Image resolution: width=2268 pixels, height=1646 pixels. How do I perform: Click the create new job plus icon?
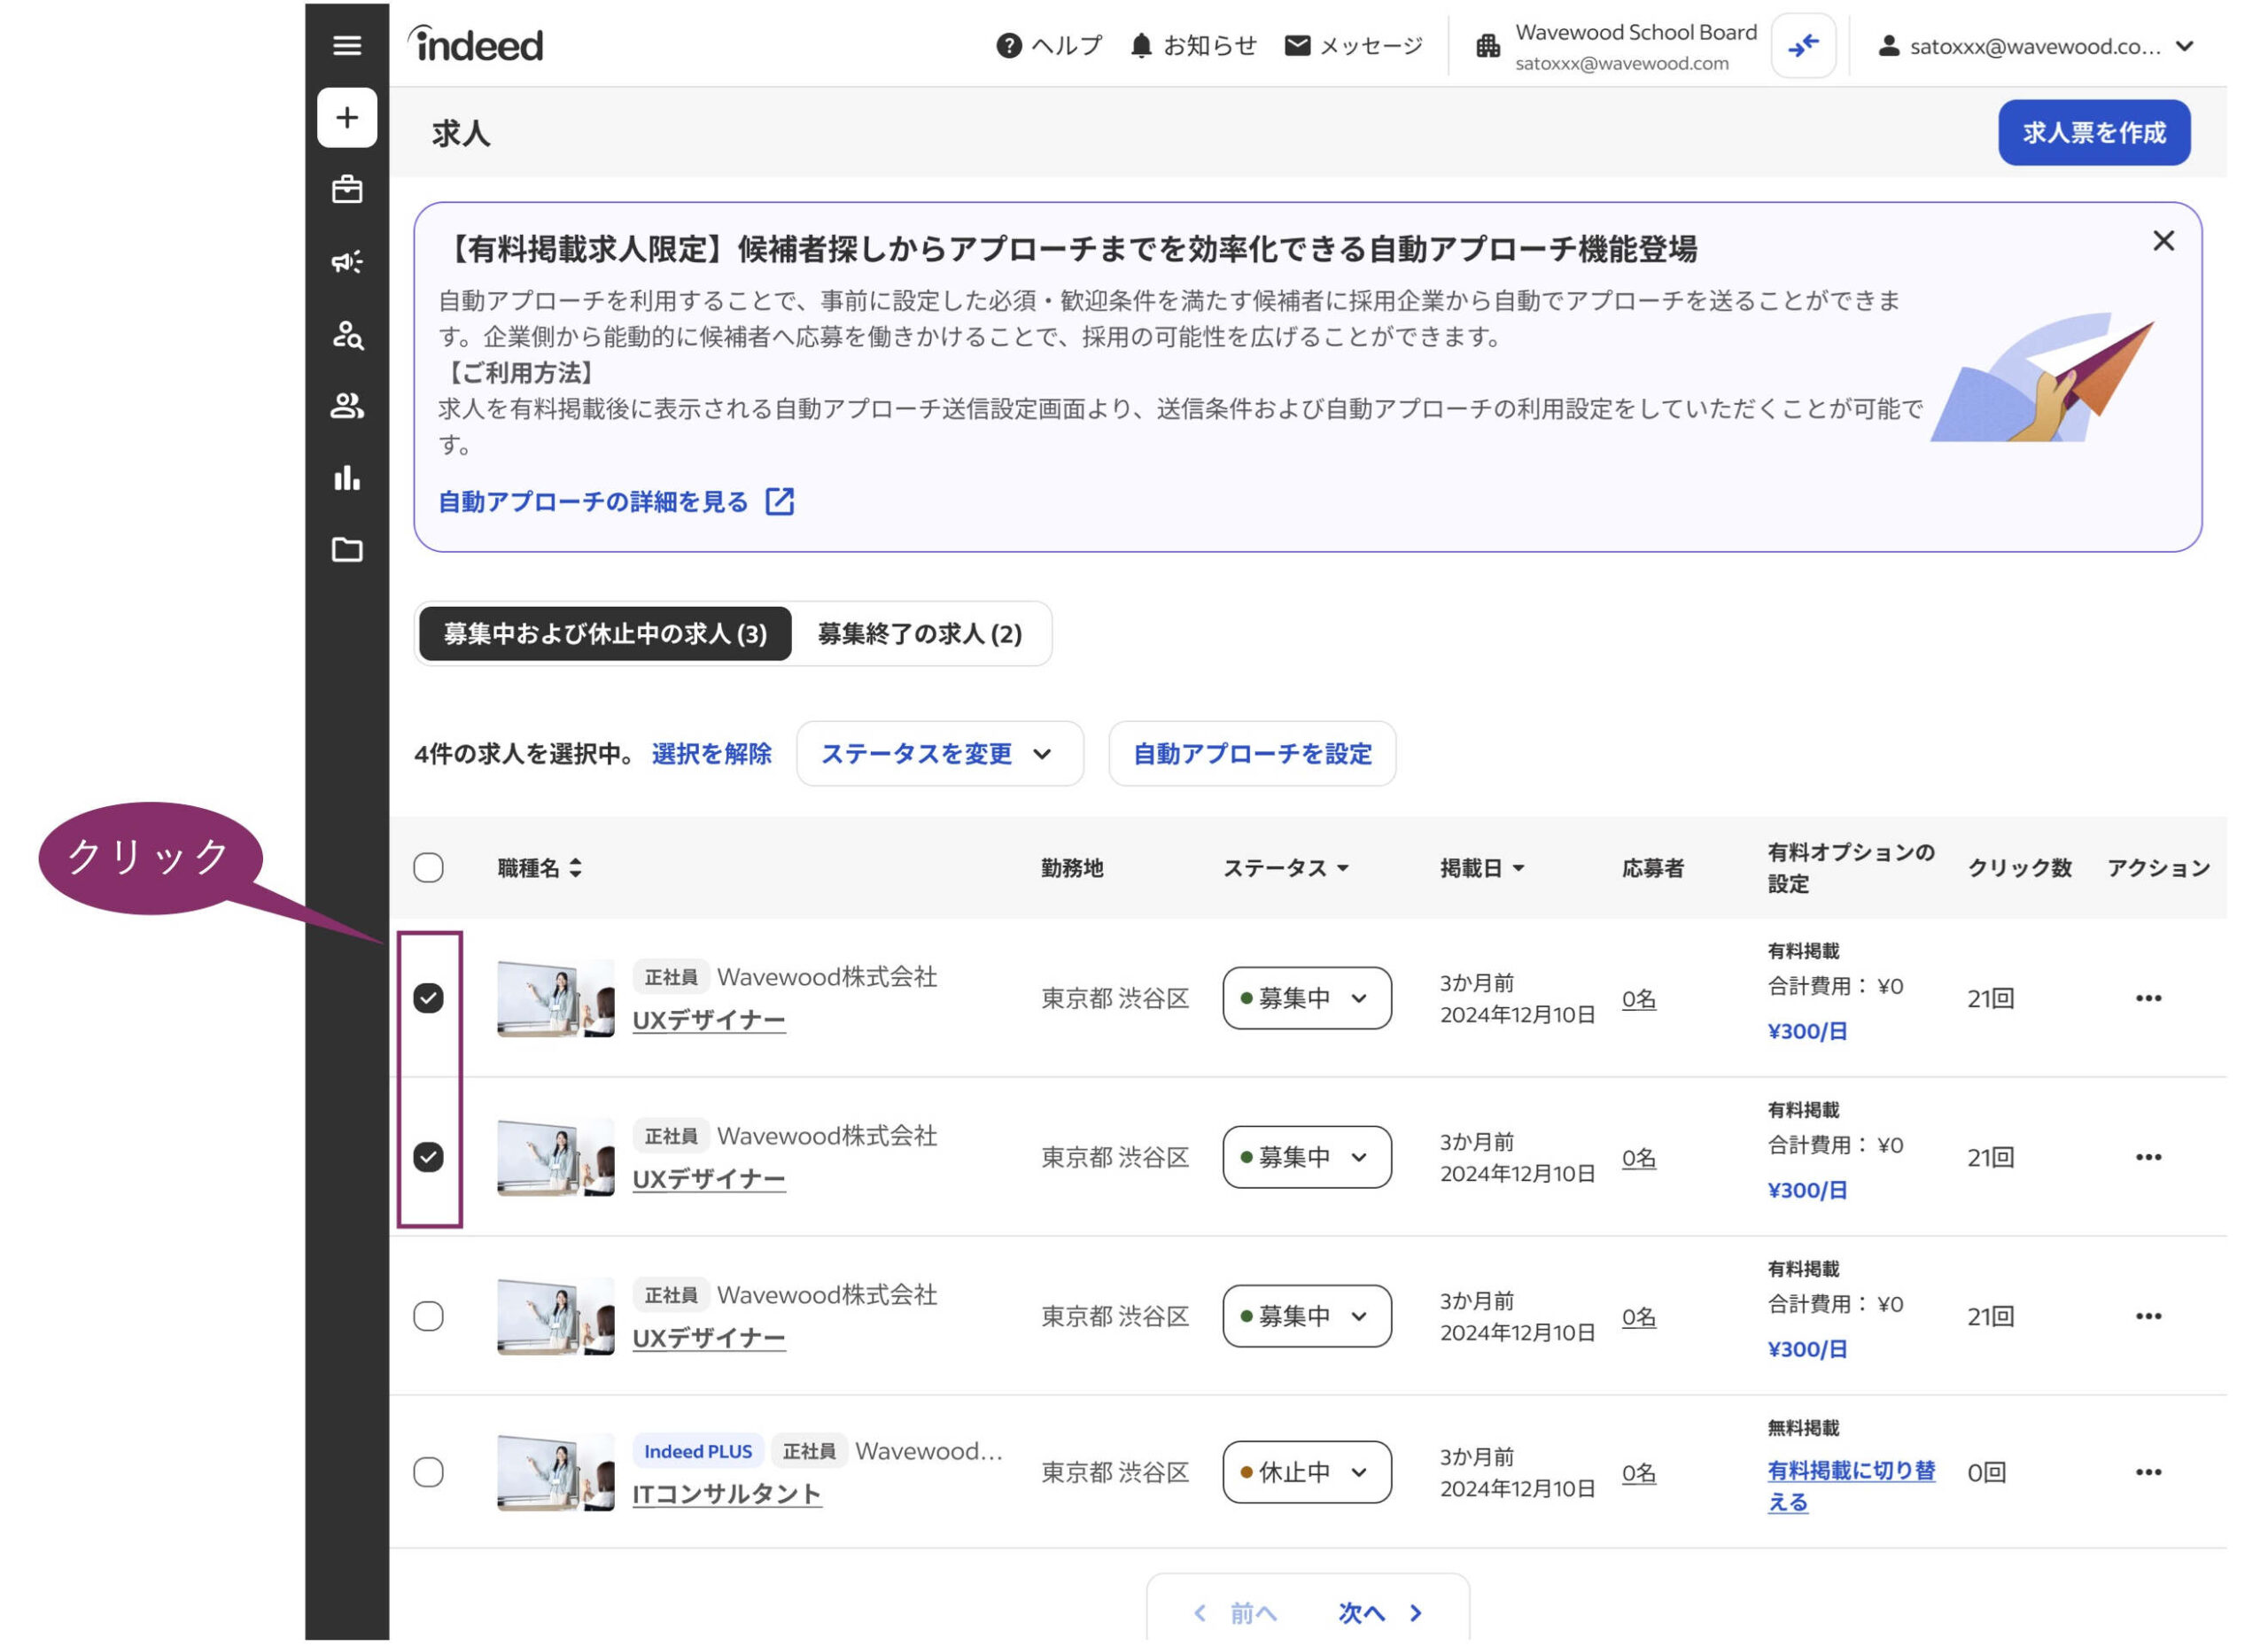click(x=346, y=118)
